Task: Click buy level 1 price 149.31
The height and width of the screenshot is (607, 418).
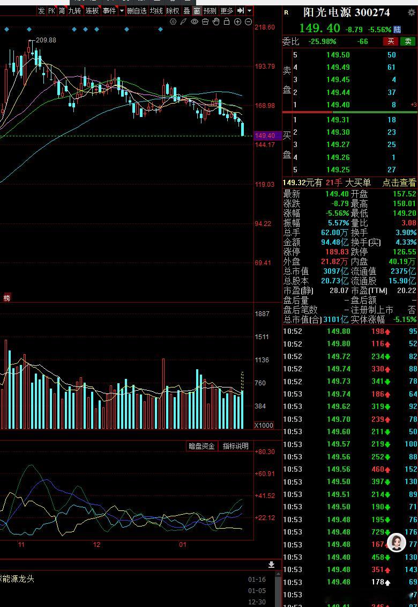Action: click(x=338, y=120)
